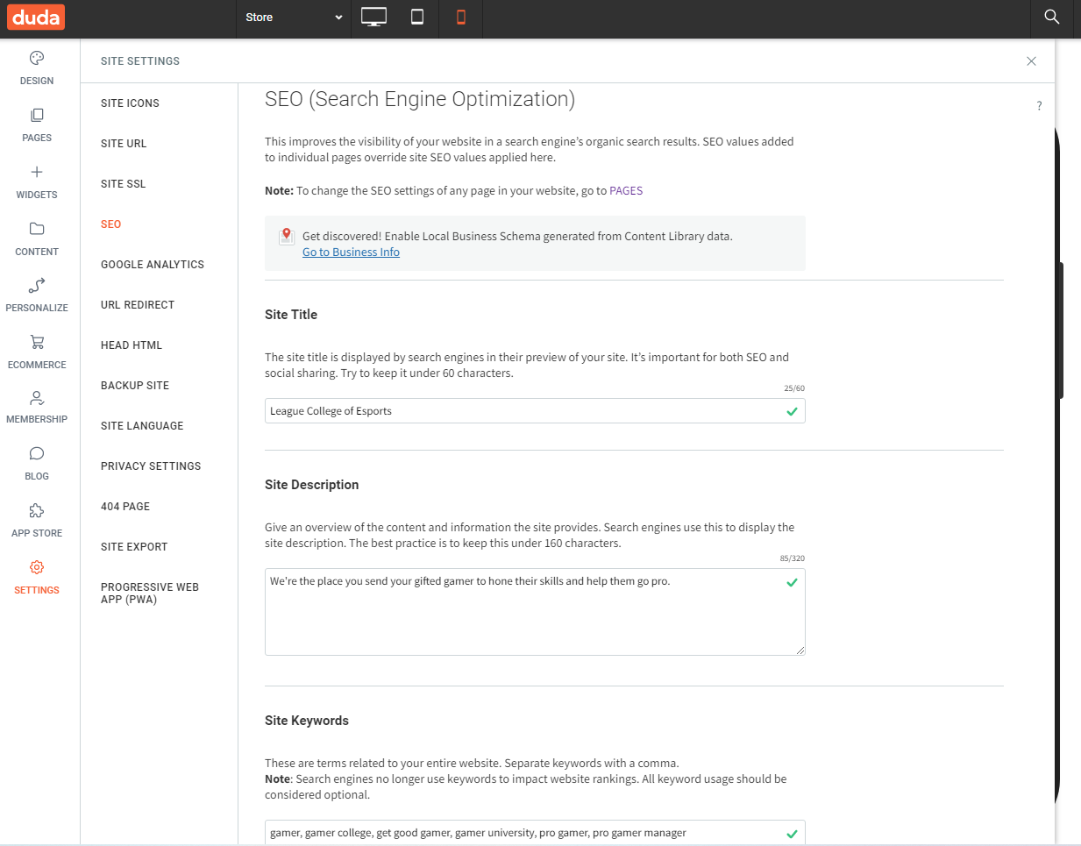Open 404 Page settings

125,507
